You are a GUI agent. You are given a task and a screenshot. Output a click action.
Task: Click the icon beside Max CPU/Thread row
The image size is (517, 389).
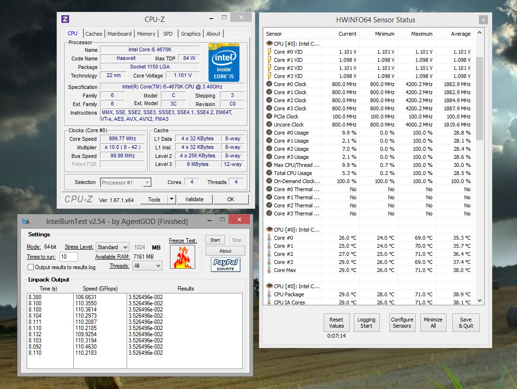coord(269,165)
